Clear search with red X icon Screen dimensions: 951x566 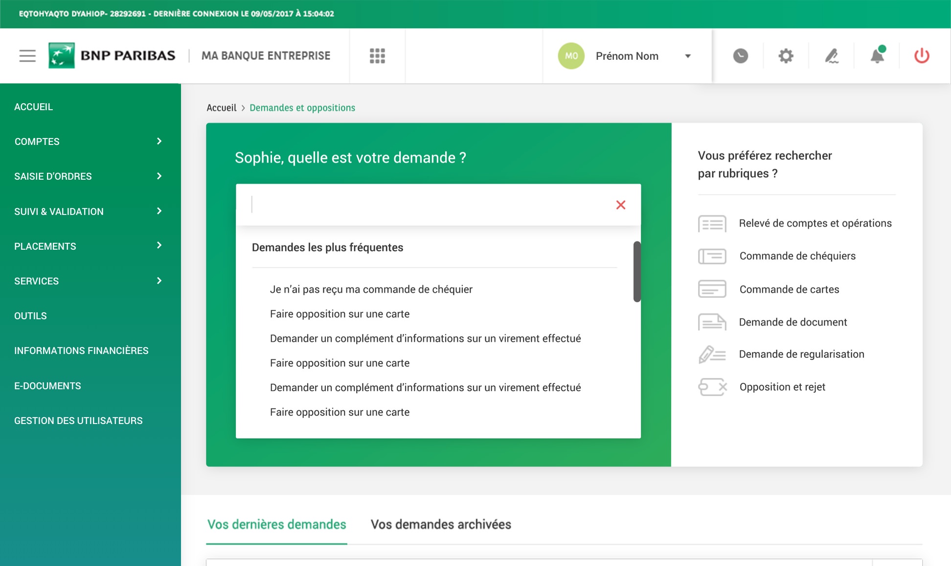click(x=620, y=205)
